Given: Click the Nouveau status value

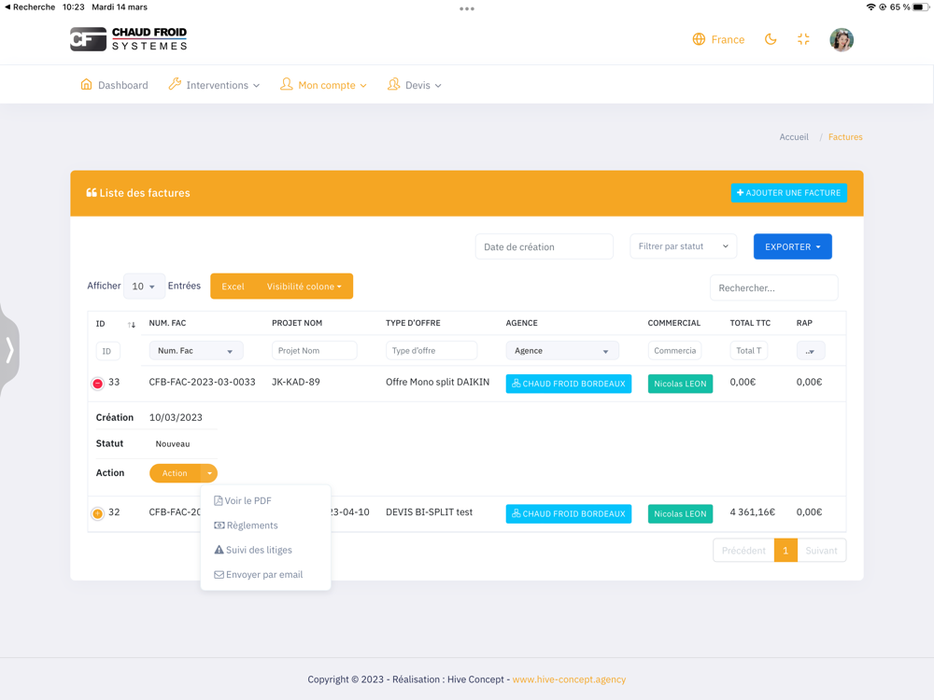Looking at the screenshot, I should point(173,444).
